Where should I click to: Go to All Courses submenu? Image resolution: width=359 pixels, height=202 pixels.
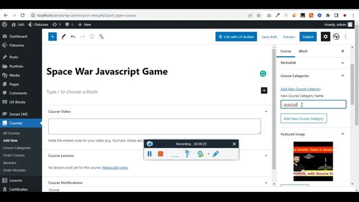[x=11, y=133]
